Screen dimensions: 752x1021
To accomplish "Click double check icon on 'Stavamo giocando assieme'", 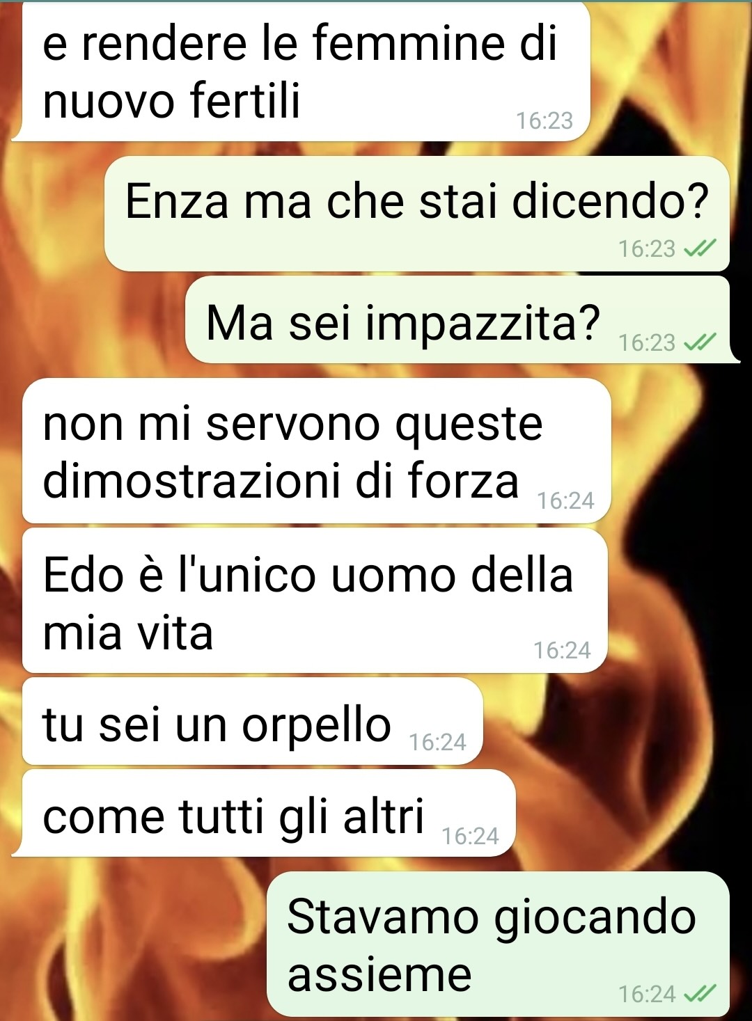I will [700, 993].
